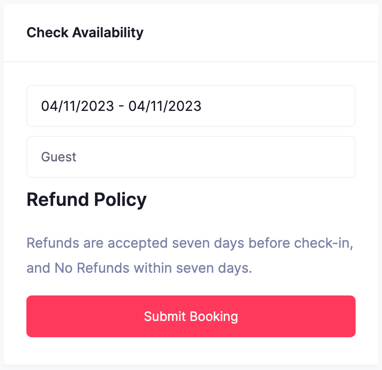
Task: Click the Check Availability heading
Action: coord(85,33)
